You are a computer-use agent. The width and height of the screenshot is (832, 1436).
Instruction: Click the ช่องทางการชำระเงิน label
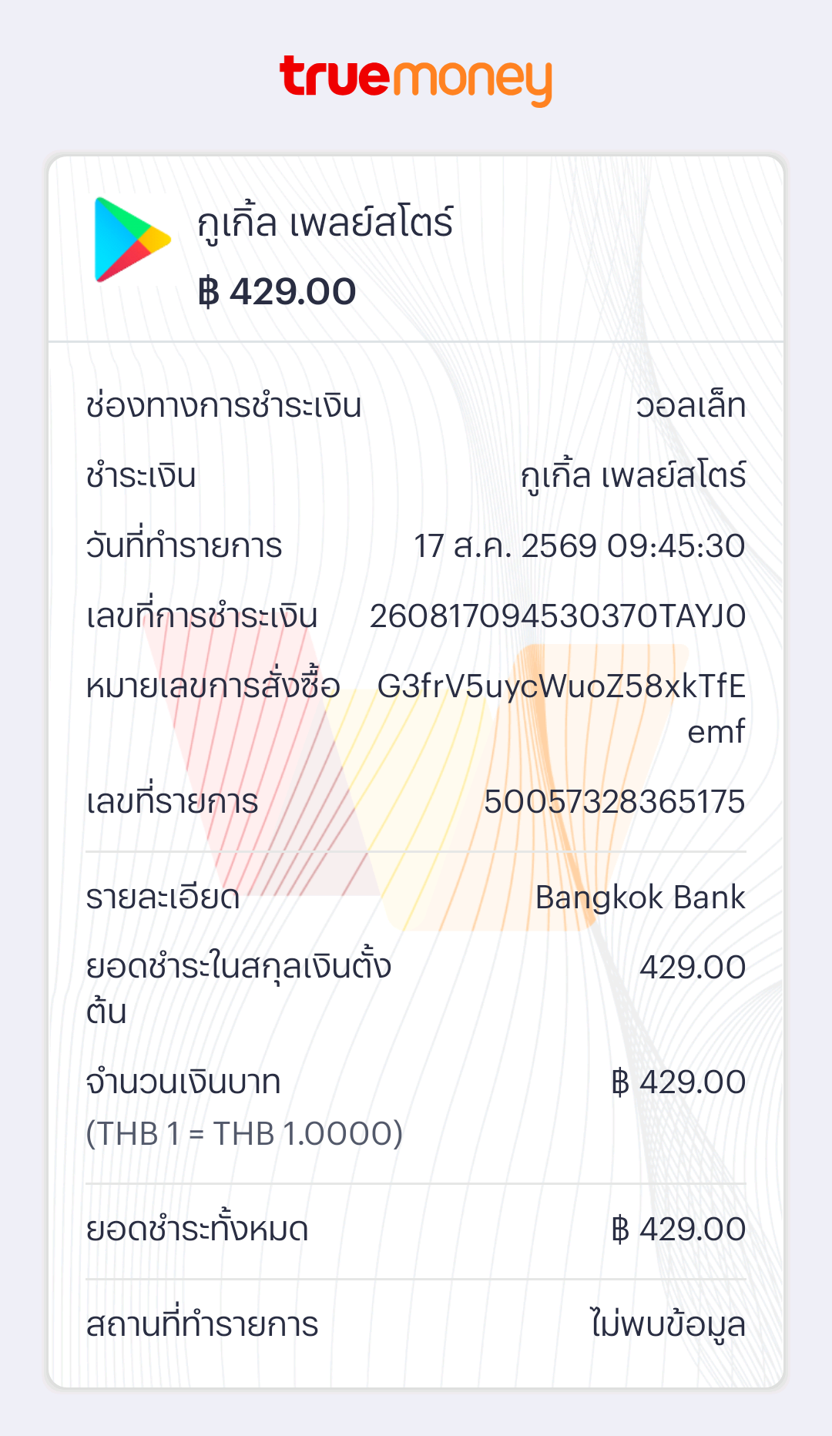[x=224, y=406]
